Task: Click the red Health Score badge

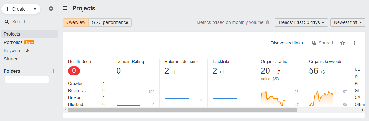Action: pyautogui.click(x=74, y=71)
